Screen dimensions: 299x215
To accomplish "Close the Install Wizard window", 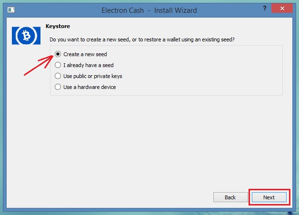I will coord(282,9).
